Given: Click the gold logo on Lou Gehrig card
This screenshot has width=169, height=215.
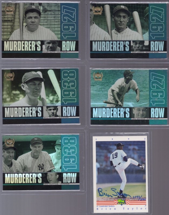Looking at the screenshot, I should coord(98,77).
